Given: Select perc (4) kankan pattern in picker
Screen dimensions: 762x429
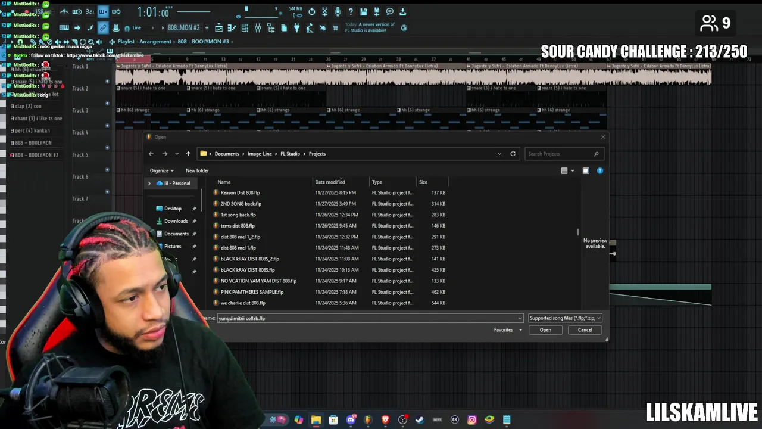Looking at the screenshot, I should tap(32, 130).
